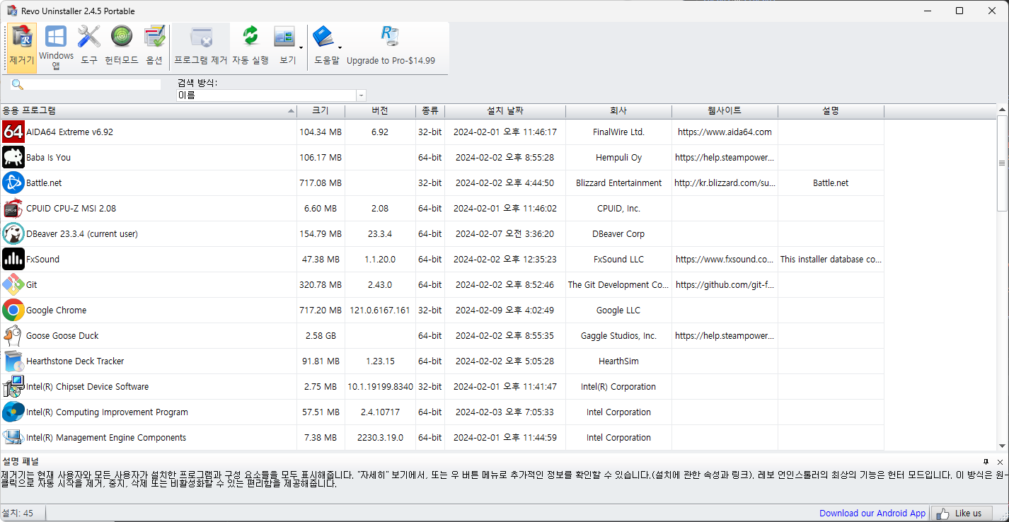
Task: Sort by 버전 column header
Action: pyautogui.click(x=380, y=111)
